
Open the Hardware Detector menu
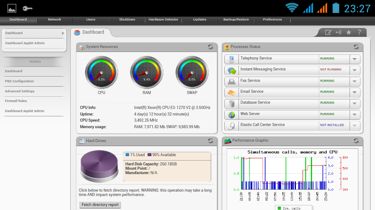[x=163, y=20]
